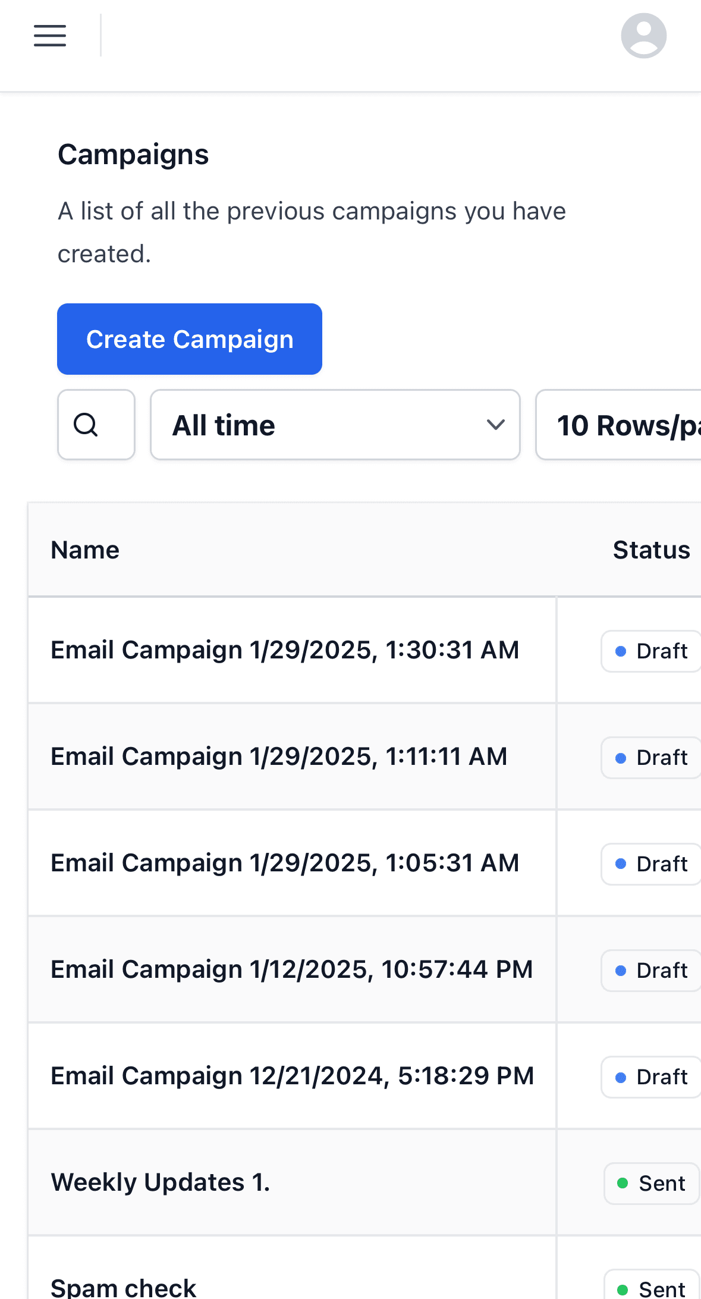Click the All time dropdown chevron arrow
The height and width of the screenshot is (1299, 701).
[495, 425]
